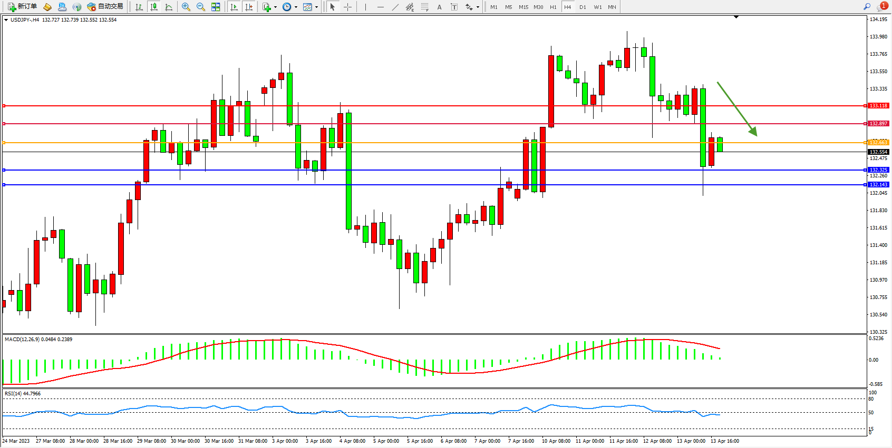Switch to bar chart mode
892x448 pixels.
139,7
